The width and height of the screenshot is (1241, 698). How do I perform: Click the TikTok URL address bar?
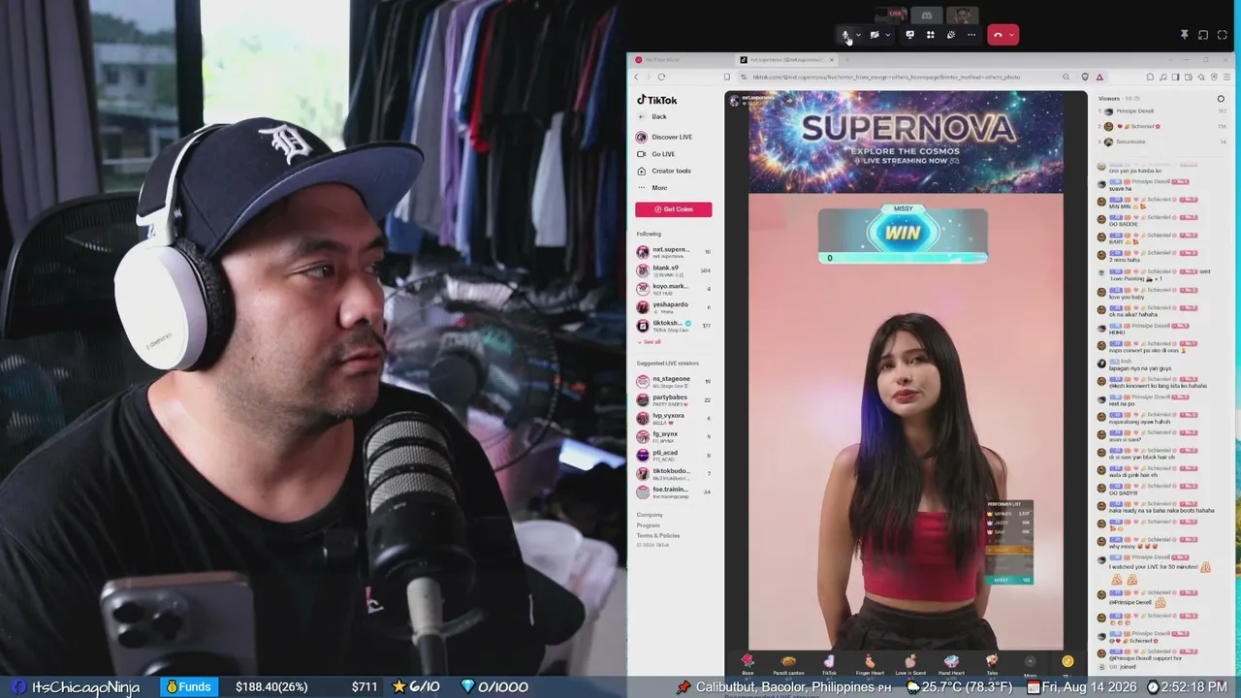[x=887, y=77]
